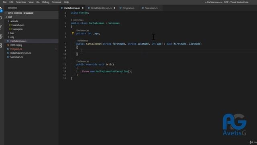Open the File menu

[x=5, y=2]
